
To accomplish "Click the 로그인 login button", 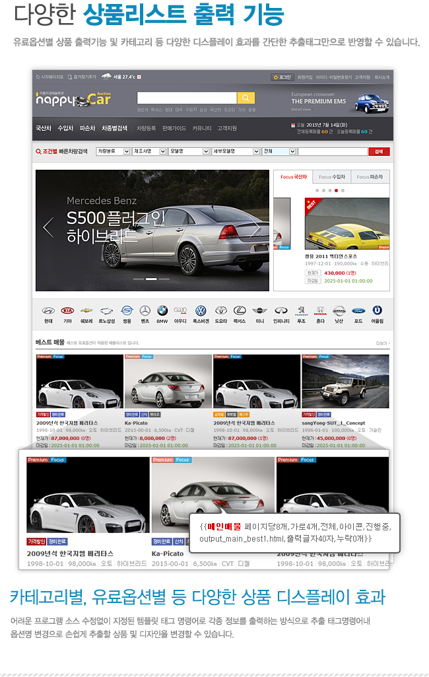I will [x=282, y=77].
